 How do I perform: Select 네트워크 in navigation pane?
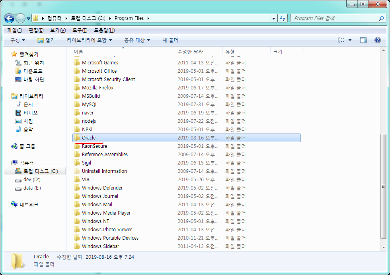[x=29, y=205]
